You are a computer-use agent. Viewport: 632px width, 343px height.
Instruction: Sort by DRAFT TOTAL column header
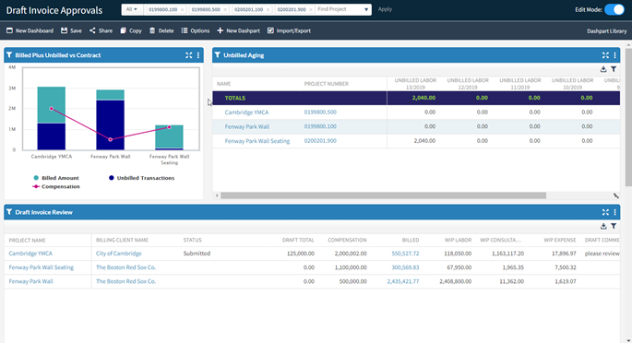(298, 240)
